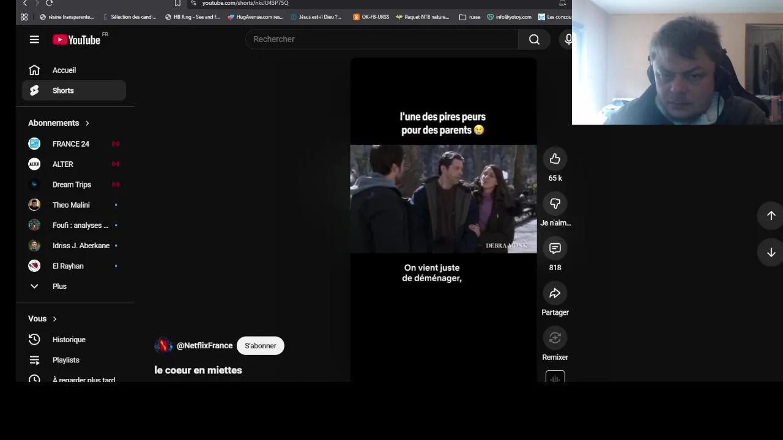Click the browser reload icon
The image size is (783, 440).
click(x=49, y=3)
